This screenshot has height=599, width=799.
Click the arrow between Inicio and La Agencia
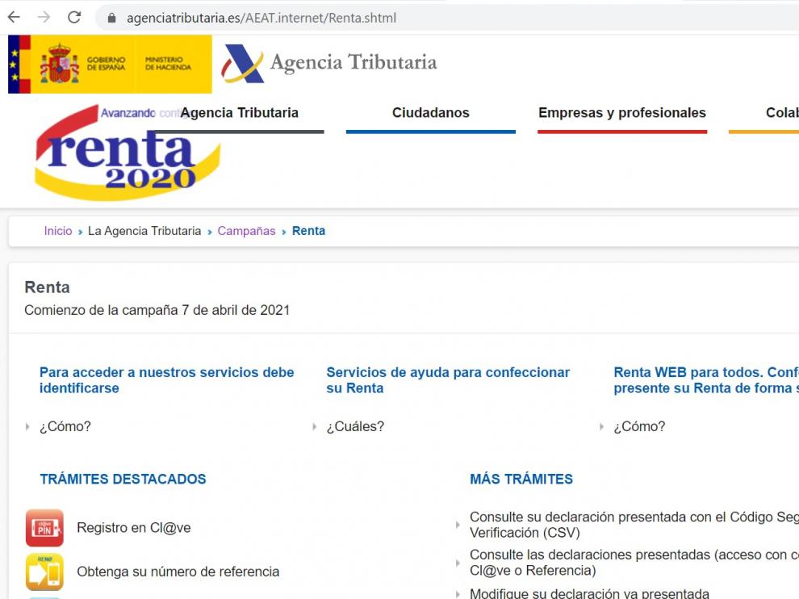coord(80,232)
